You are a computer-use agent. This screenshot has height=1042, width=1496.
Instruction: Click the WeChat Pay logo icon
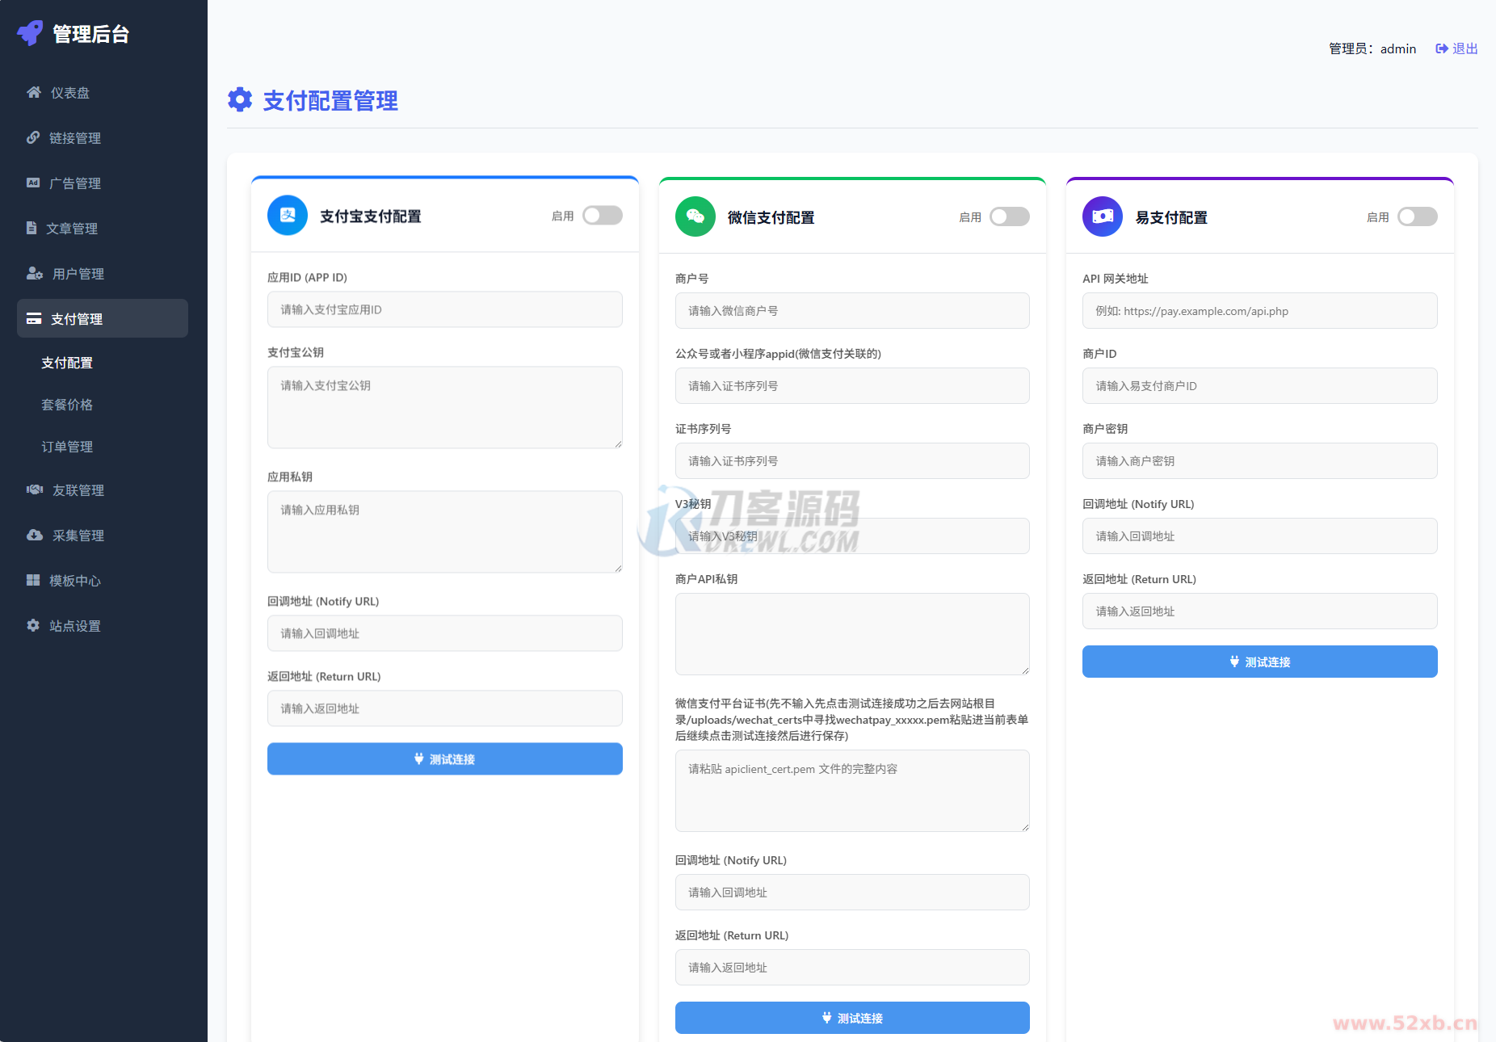click(x=695, y=217)
